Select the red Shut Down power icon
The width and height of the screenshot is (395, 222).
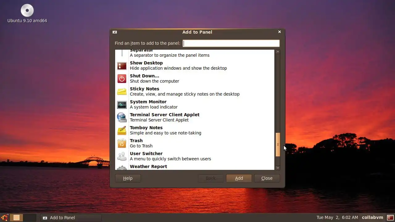tap(122, 79)
